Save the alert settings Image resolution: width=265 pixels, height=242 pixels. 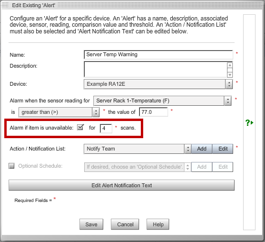click(x=91, y=224)
